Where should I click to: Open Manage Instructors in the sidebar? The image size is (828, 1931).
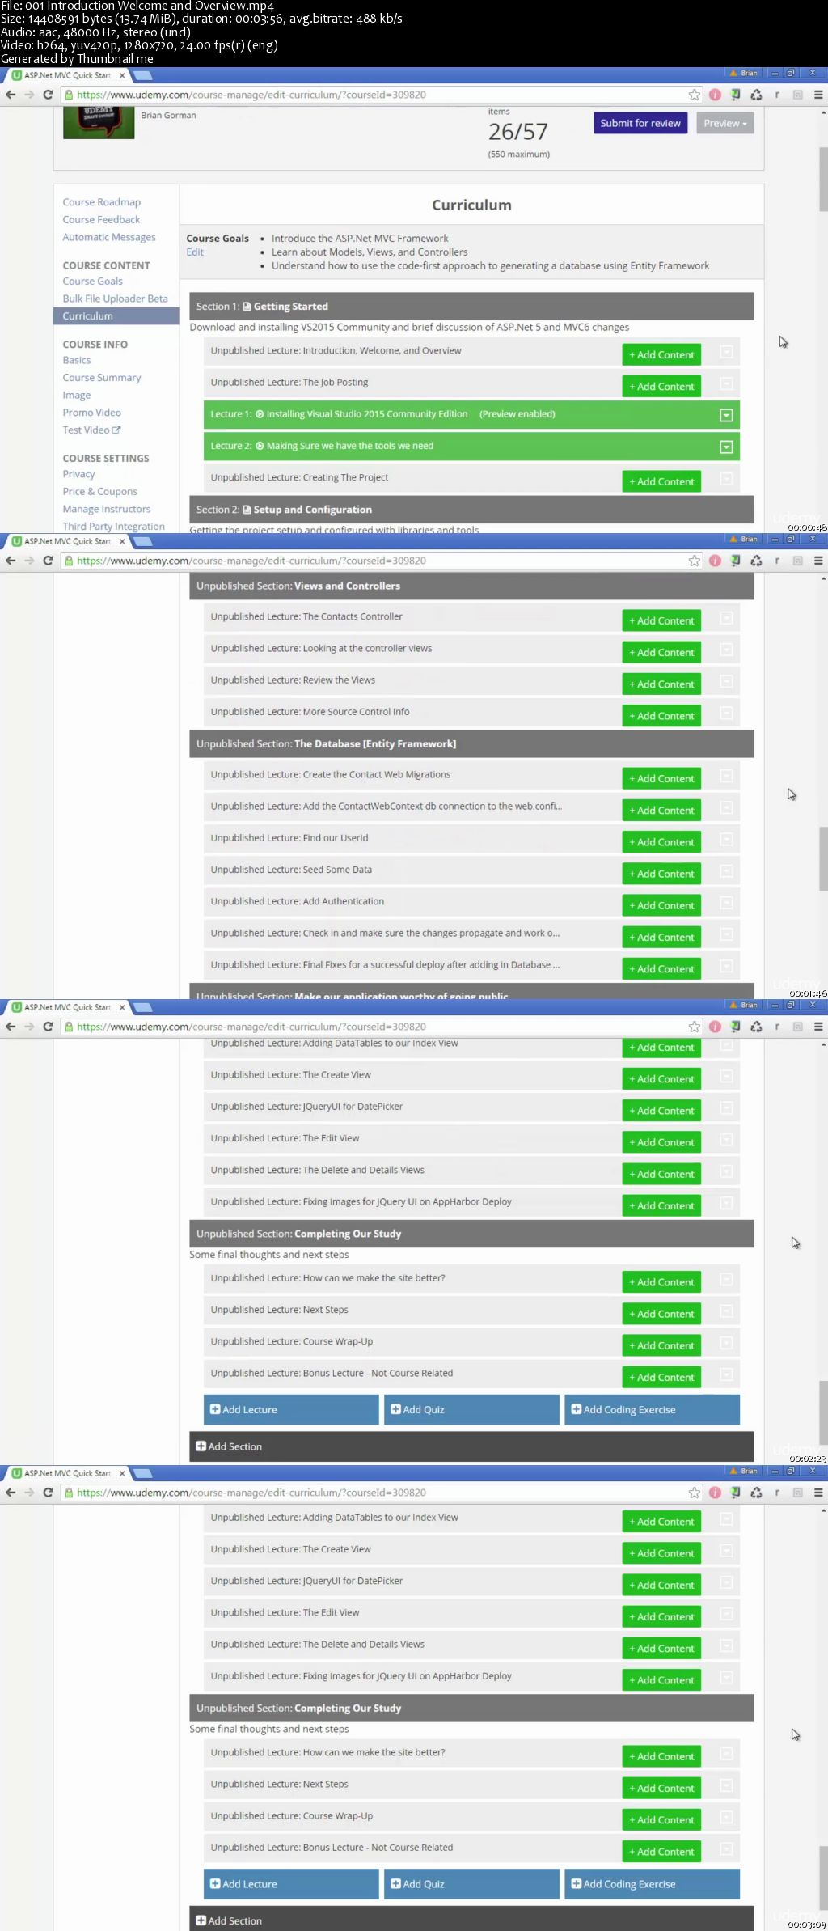[107, 509]
